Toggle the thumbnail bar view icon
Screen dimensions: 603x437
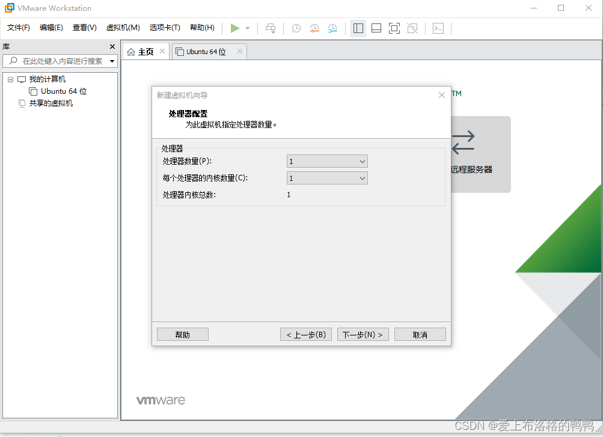pyautogui.click(x=376, y=28)
